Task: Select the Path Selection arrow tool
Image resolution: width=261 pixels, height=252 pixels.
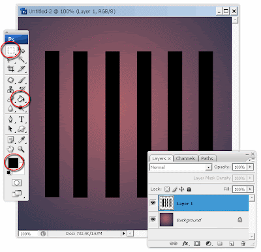Action: tap(10, 129)
